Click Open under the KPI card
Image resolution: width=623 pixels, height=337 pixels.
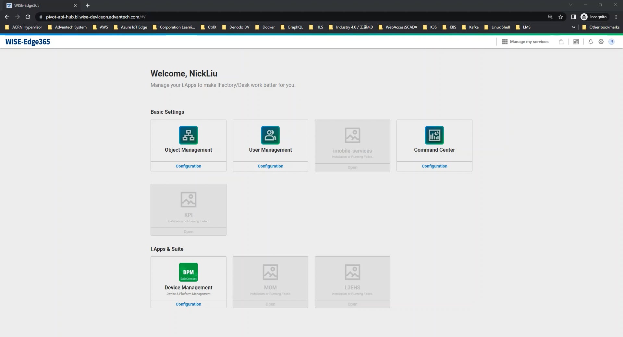188,232
